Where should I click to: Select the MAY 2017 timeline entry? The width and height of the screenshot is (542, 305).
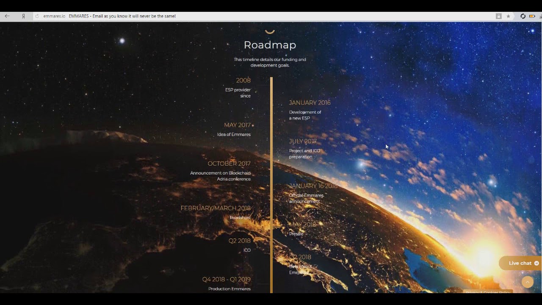pyautogui.click(x=237, y=125)
